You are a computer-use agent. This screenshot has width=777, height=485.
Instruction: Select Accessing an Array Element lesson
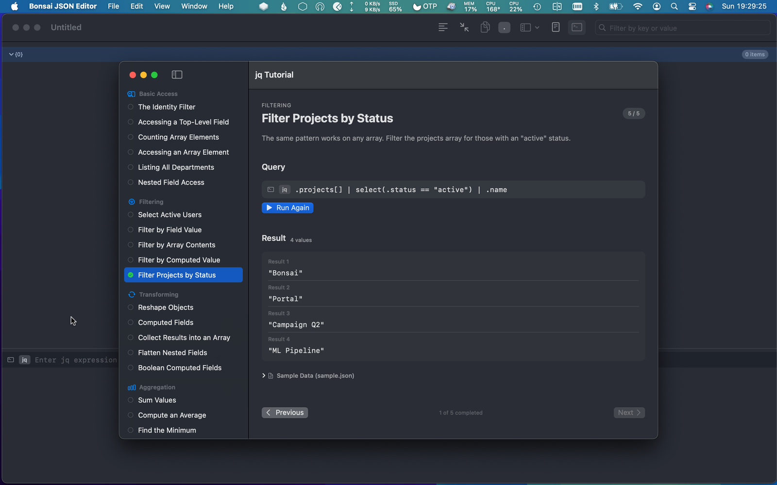click(183, 152)
